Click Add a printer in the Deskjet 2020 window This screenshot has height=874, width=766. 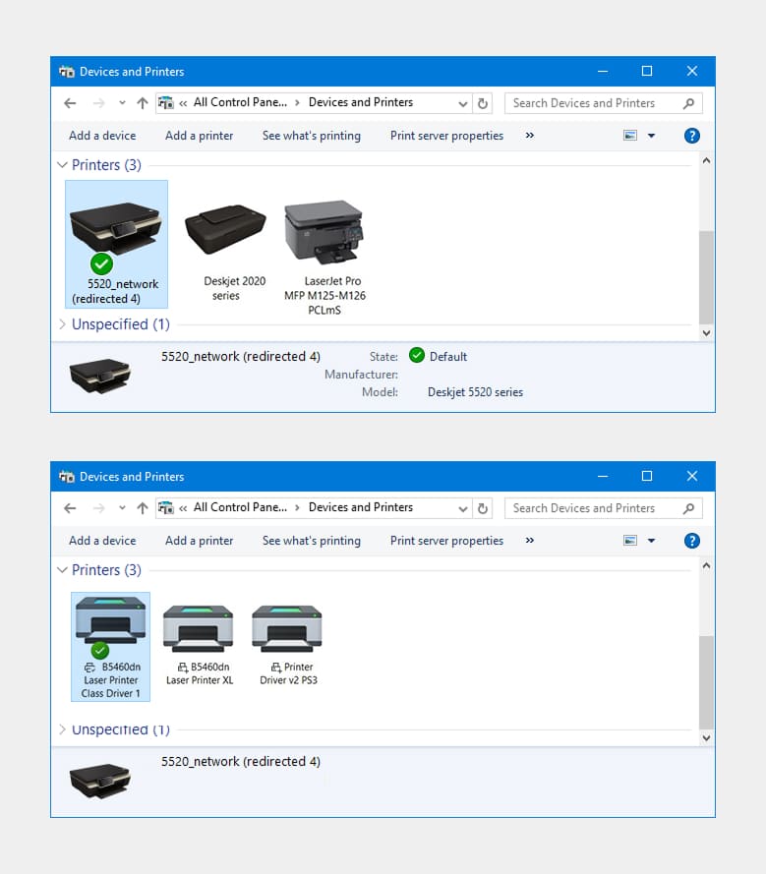click(x=199, y=136)
